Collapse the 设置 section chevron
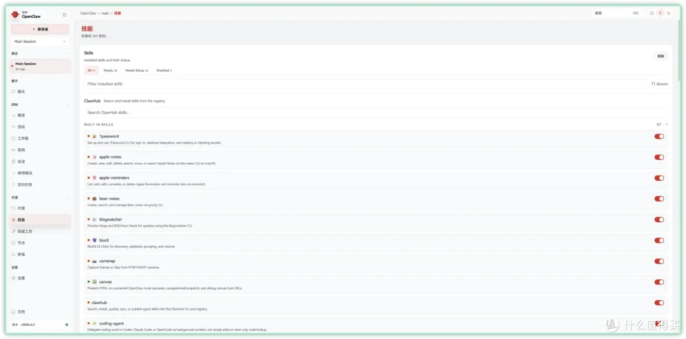This screenshot has height=339, width=686. 67,267
